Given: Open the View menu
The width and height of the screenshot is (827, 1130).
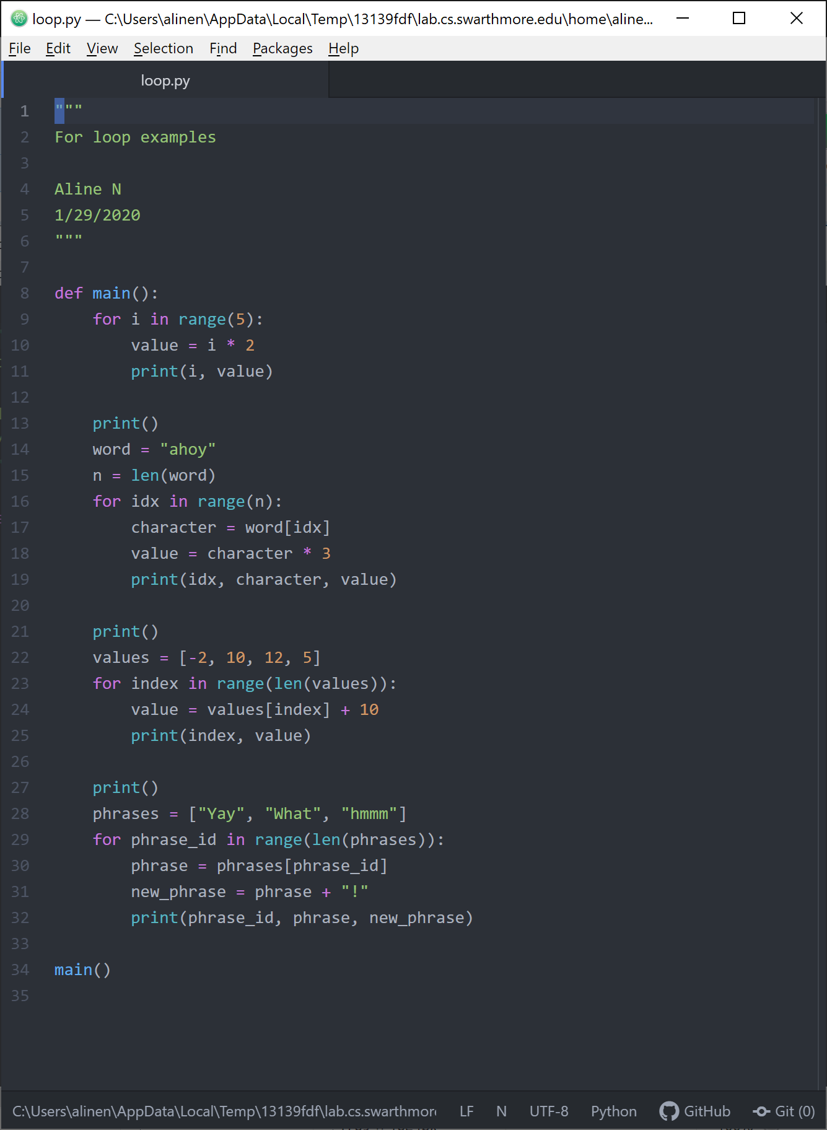Looking at the screenshot, I should tap(102, 48).
